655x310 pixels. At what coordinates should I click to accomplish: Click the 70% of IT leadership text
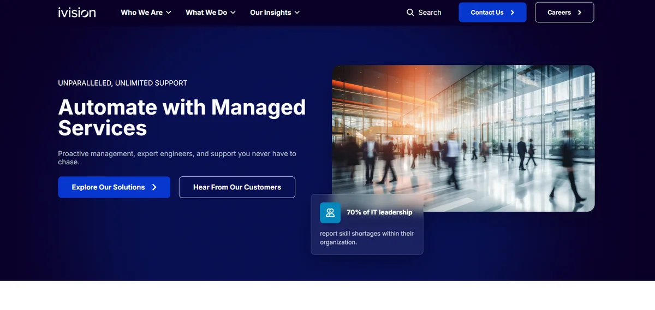(x=379, y=212)
